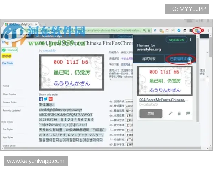
Task: Toggle the Stylish ON switch
Action: (x=176, y=40)
